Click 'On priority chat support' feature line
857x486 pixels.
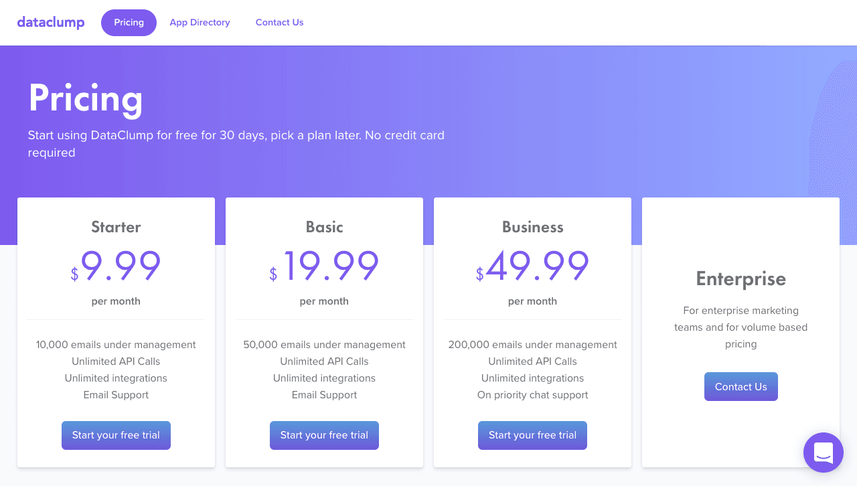(532, 395)
